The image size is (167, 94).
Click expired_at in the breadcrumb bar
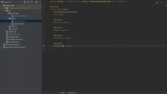click(72, 93)
